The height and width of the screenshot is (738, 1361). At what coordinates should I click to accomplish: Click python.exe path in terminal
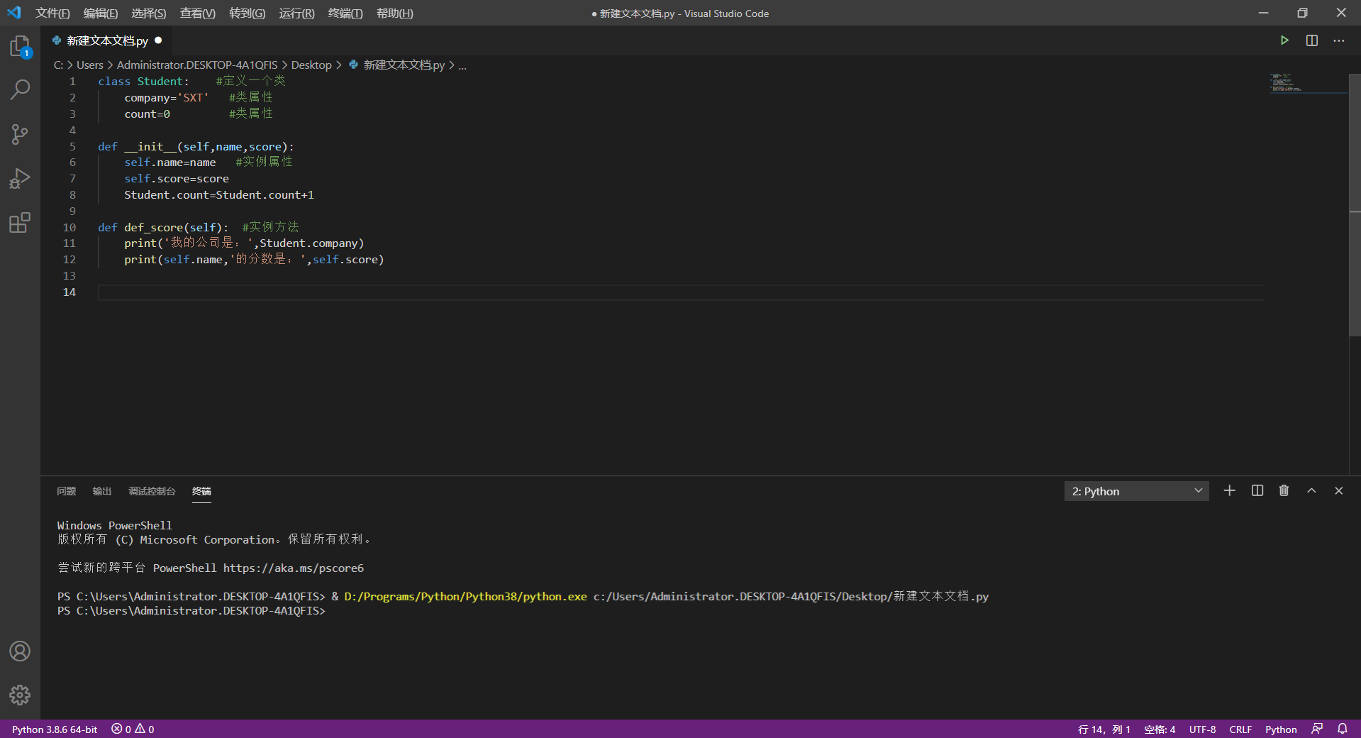click(x=465, y=596)
